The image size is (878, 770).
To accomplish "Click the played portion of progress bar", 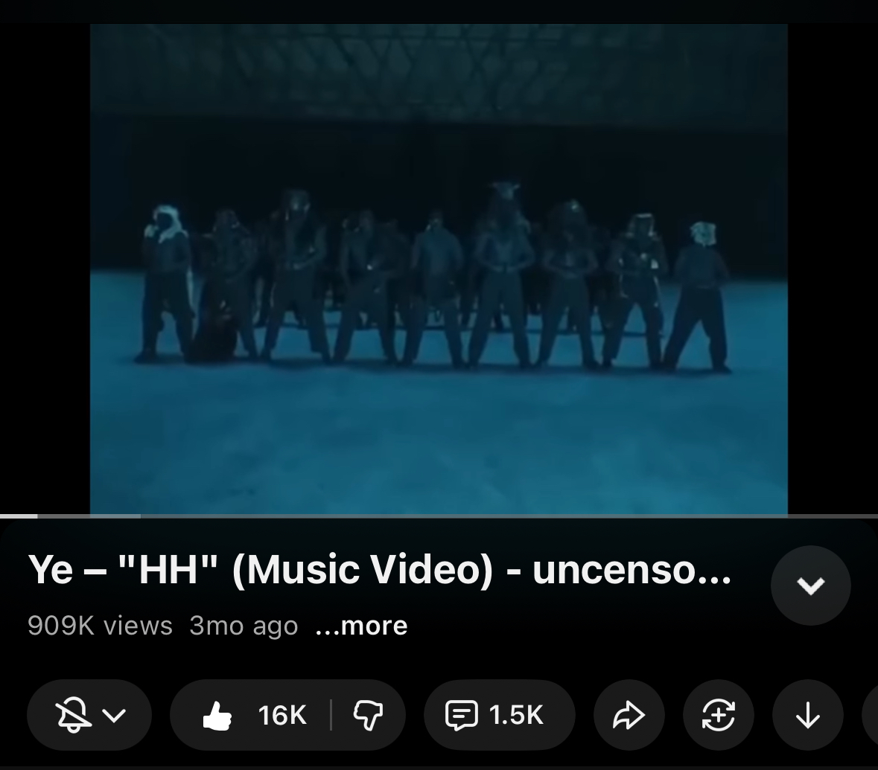I will 19,516.
